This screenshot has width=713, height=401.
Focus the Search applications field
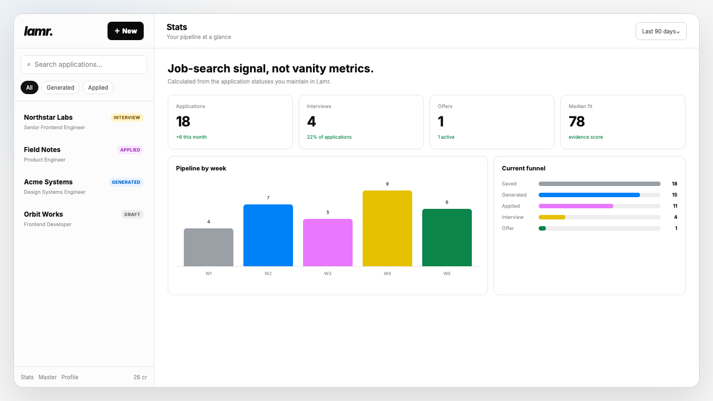tap(84, 65)
